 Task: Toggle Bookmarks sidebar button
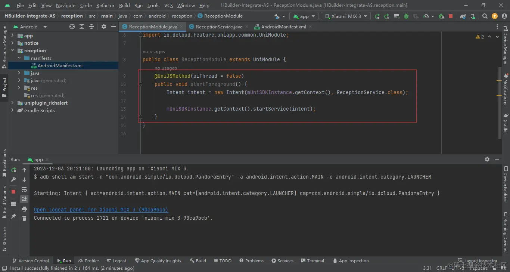[x=4, y=163]
